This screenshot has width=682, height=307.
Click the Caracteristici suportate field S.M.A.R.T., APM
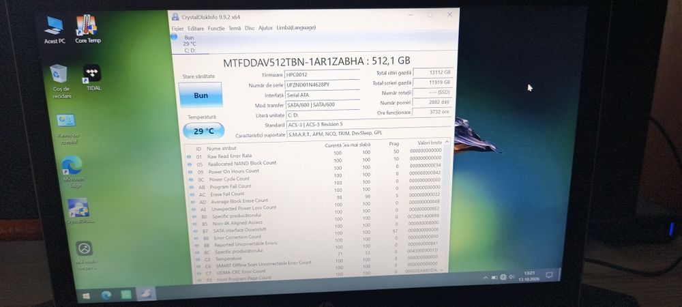(368, 134)
